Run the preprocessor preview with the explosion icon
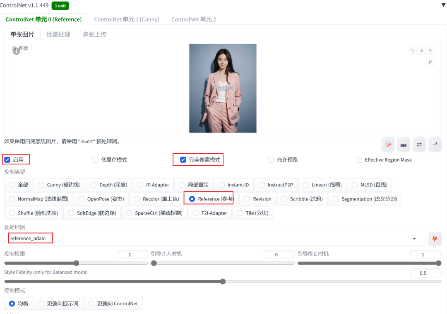 435,238
